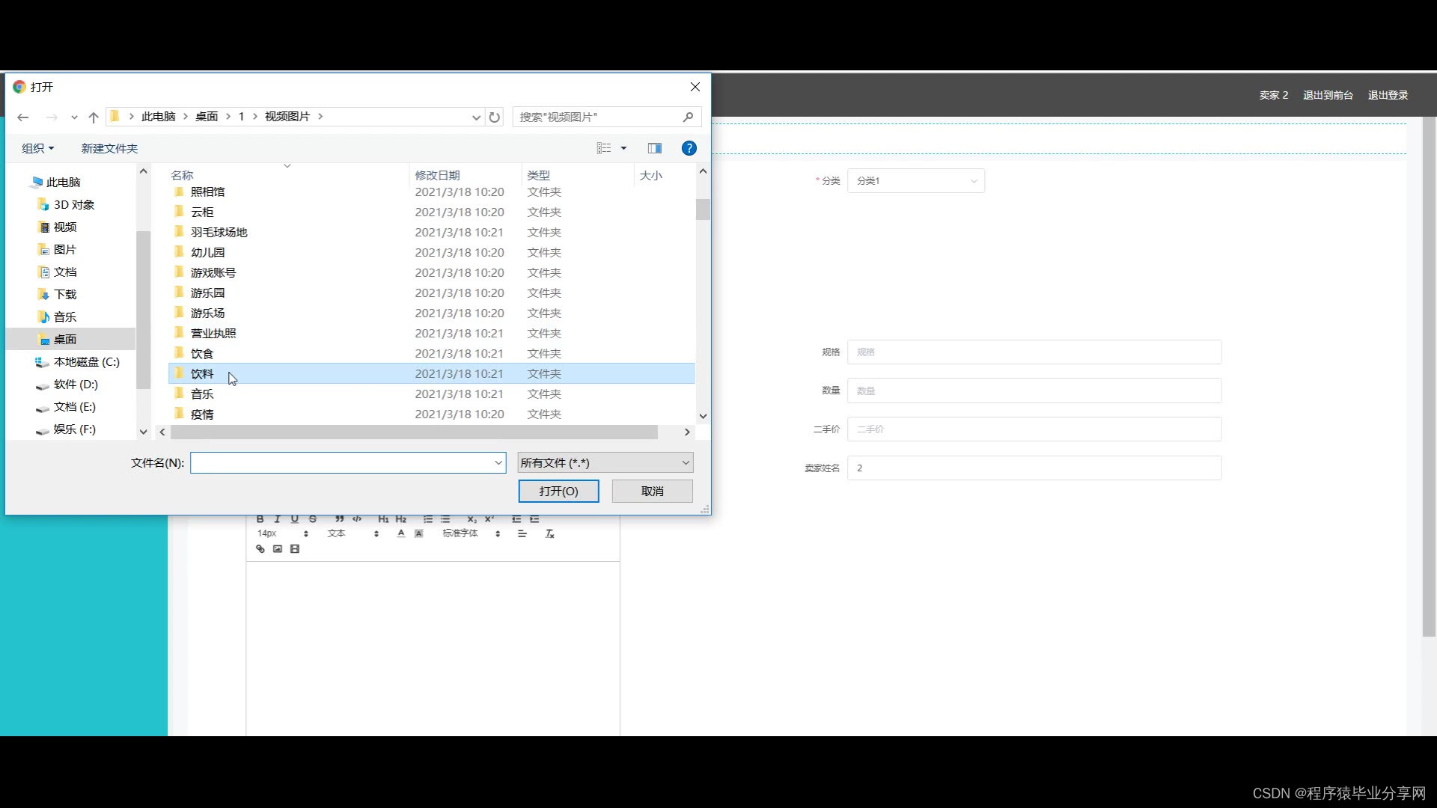
Task: Refresh the 视频图片 folder listing
Action: pyautogui.click(x=494, y=117)
